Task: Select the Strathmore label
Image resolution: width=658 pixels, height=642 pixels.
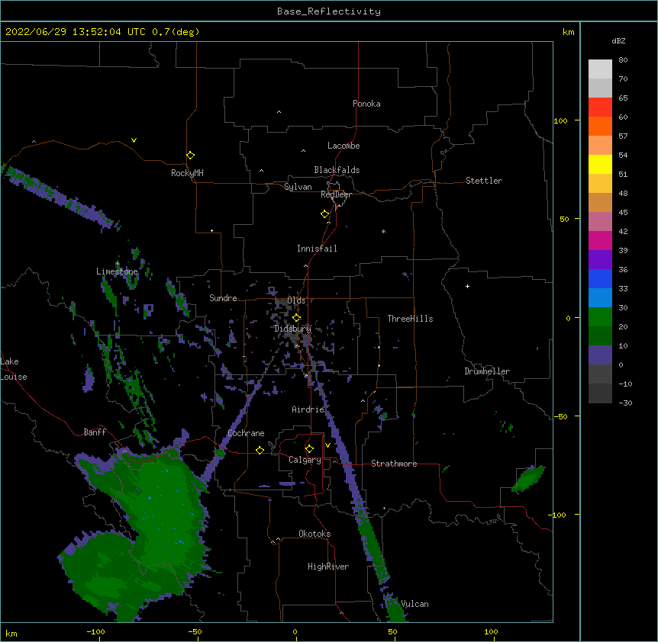Action: click(394, 464)
